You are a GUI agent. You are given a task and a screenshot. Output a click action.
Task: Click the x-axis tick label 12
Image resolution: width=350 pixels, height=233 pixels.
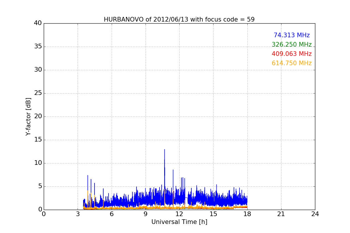[x=179, y=214]
